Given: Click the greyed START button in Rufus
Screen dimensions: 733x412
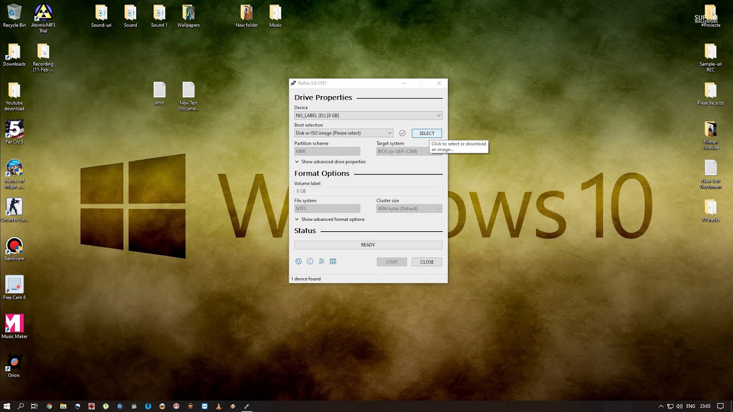Looking at the screenshot, I should [x=392, y=262].
